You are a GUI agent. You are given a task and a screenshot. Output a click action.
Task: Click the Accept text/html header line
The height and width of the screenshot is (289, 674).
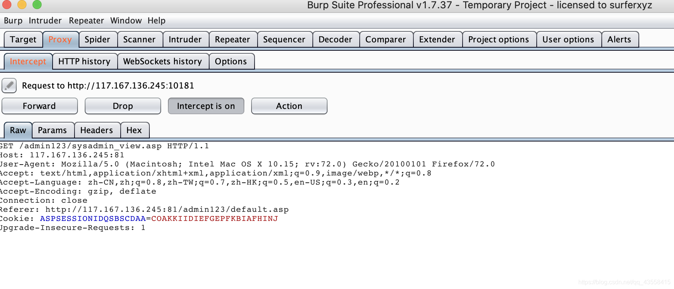216,173
